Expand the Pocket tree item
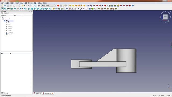 (5, 30)
